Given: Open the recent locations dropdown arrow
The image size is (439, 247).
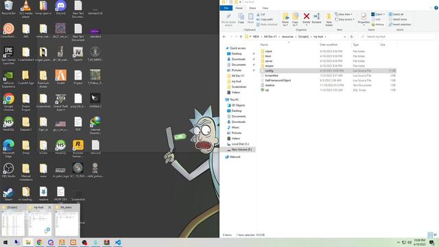Looking at the screenshot, I should click(x=236, y=36).
